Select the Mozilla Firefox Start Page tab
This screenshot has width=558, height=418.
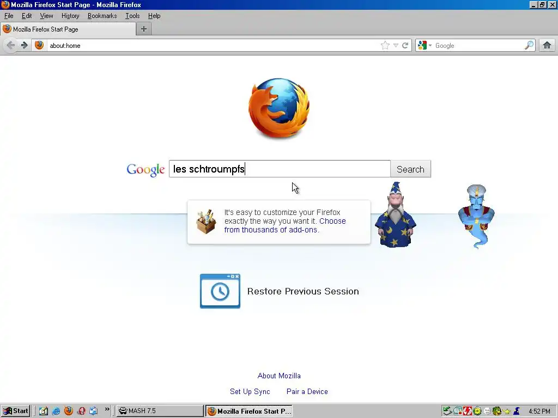pyautogui.click(x=68, y=29)
